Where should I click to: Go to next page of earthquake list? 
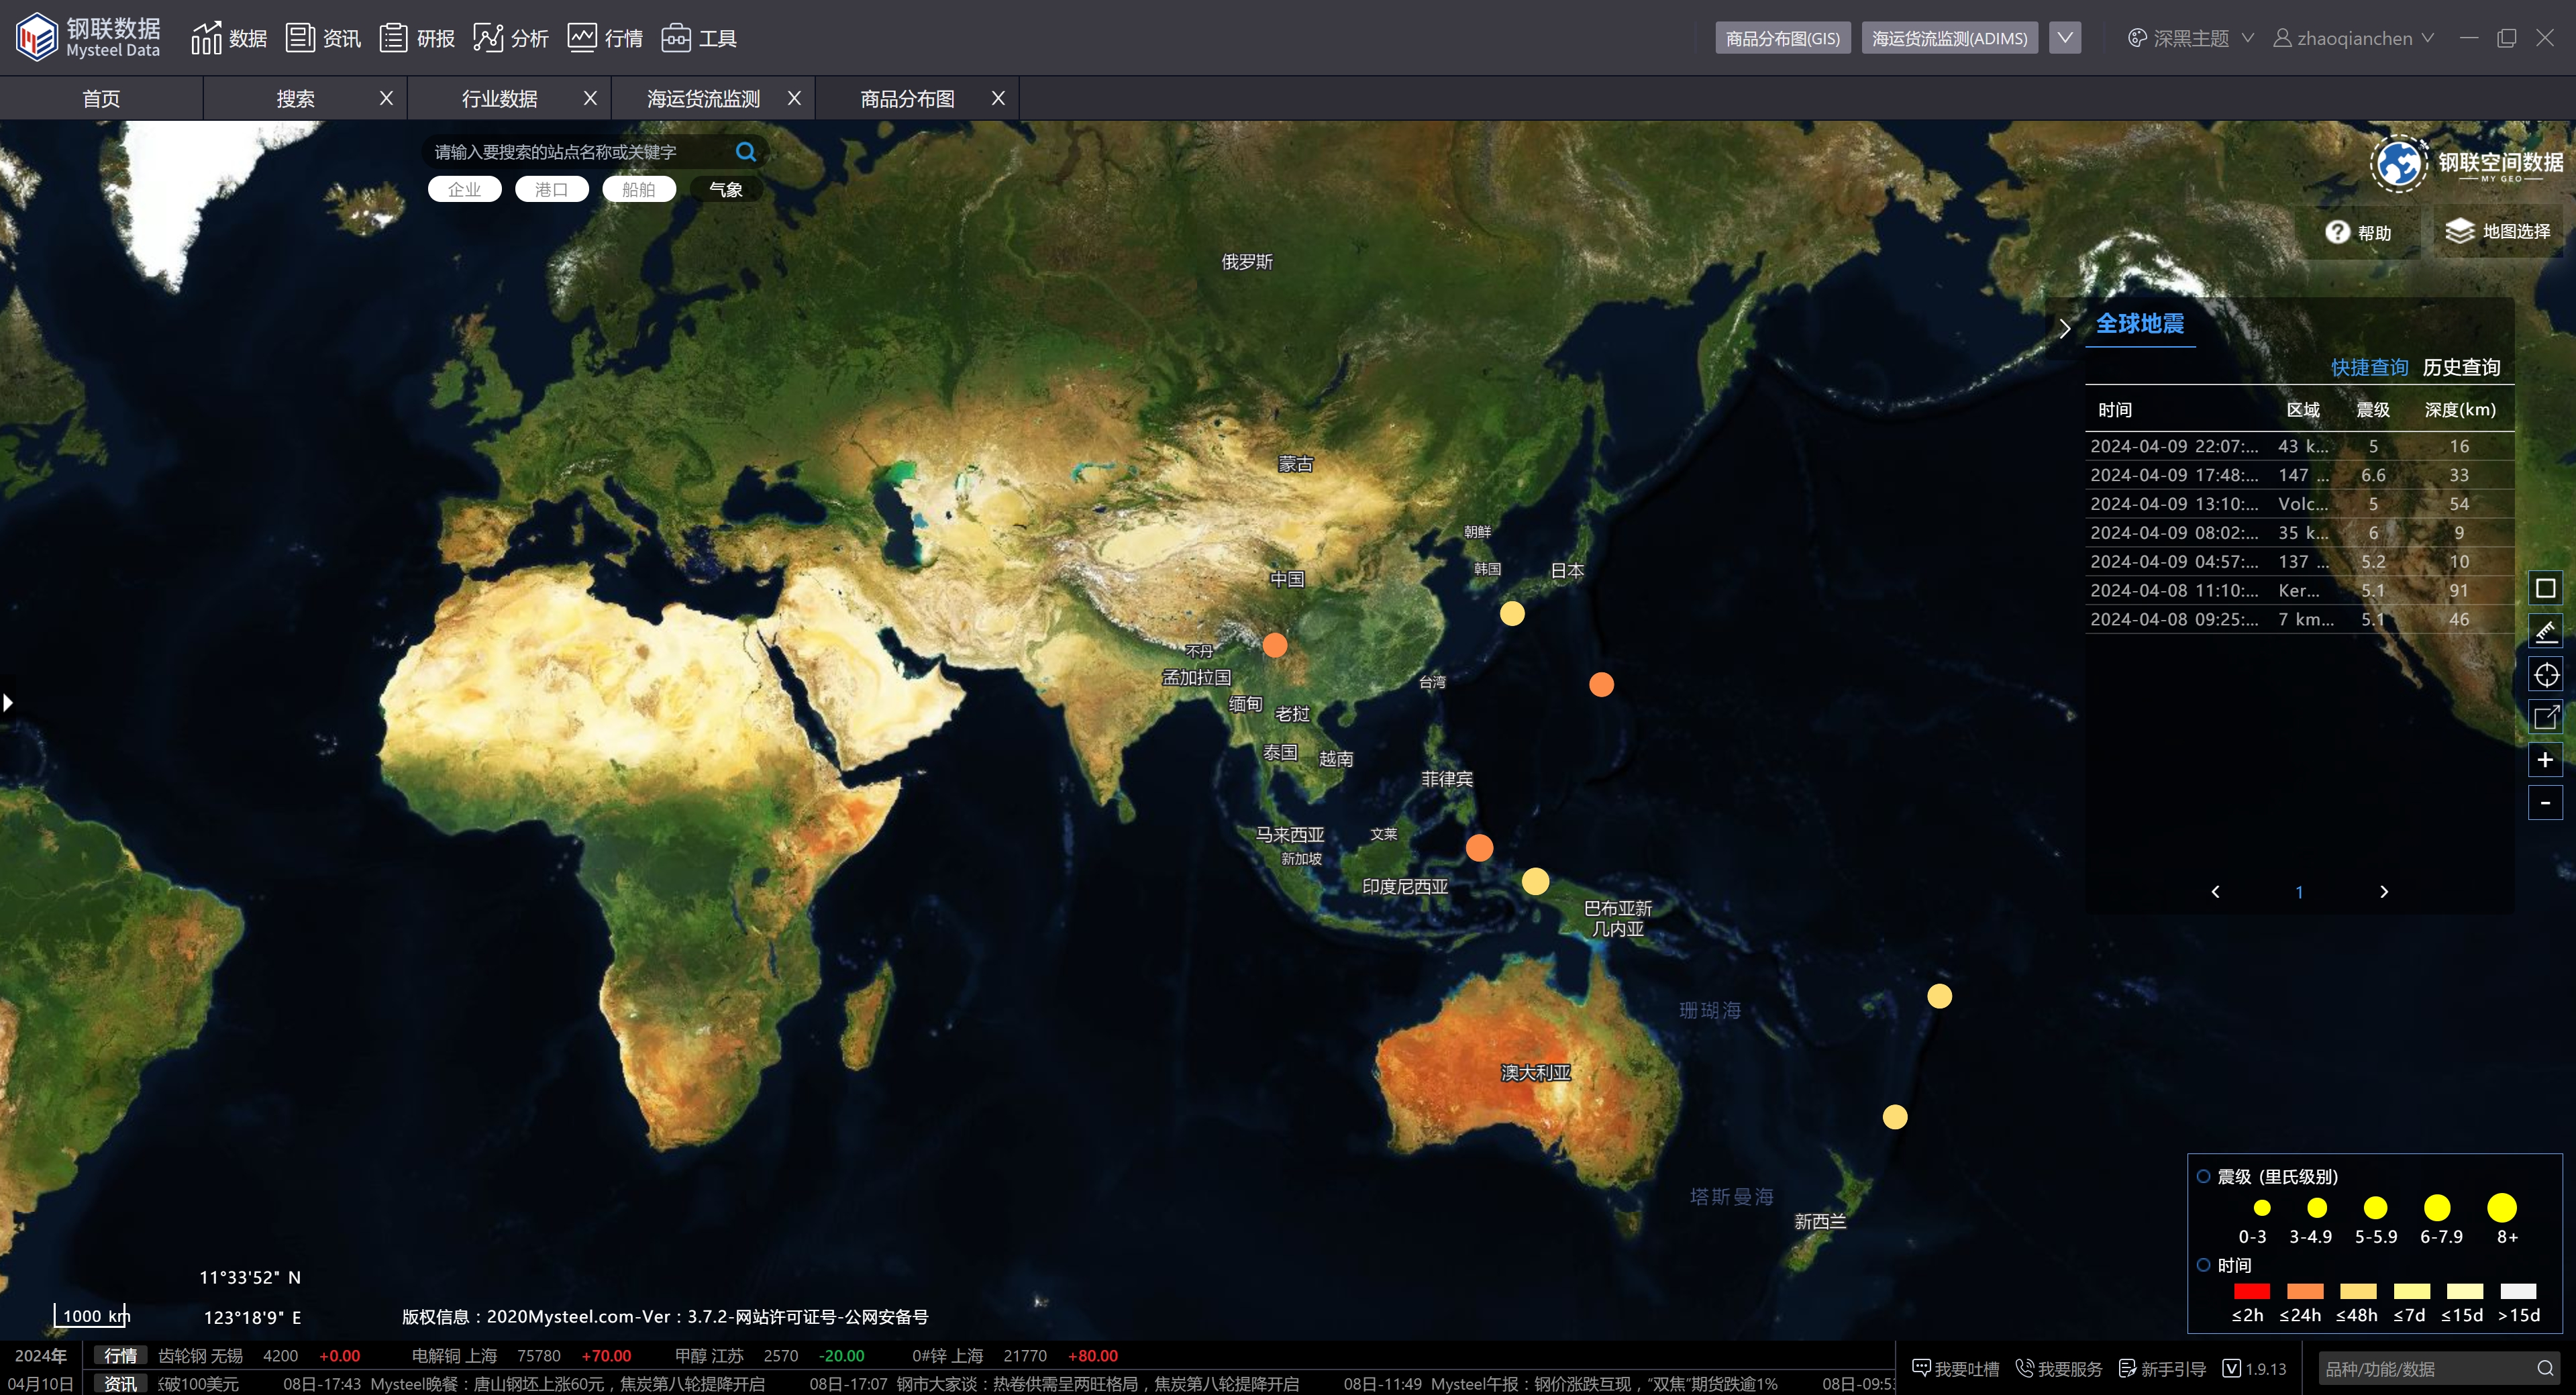point(2384,892)
